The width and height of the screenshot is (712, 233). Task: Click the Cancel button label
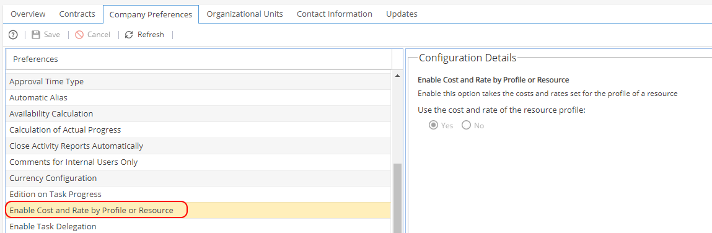point(99,35)
